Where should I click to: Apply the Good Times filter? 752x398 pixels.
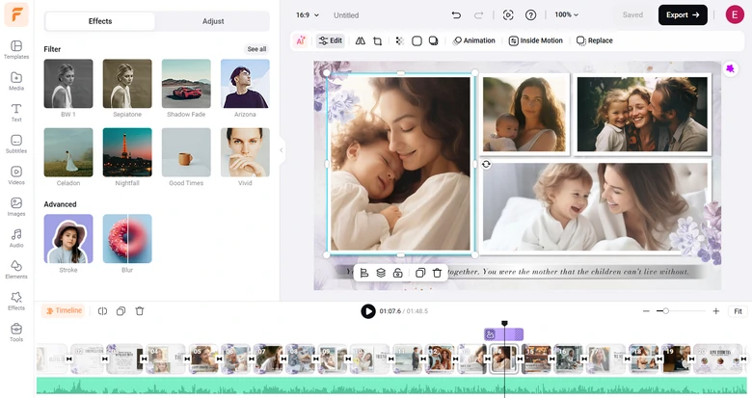click(186, 152)
